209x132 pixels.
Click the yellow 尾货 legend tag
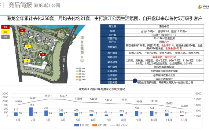point(5,32)
